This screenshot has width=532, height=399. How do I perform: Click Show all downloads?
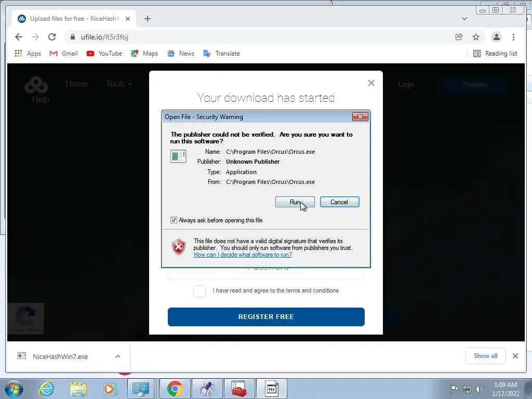(486, 356)
